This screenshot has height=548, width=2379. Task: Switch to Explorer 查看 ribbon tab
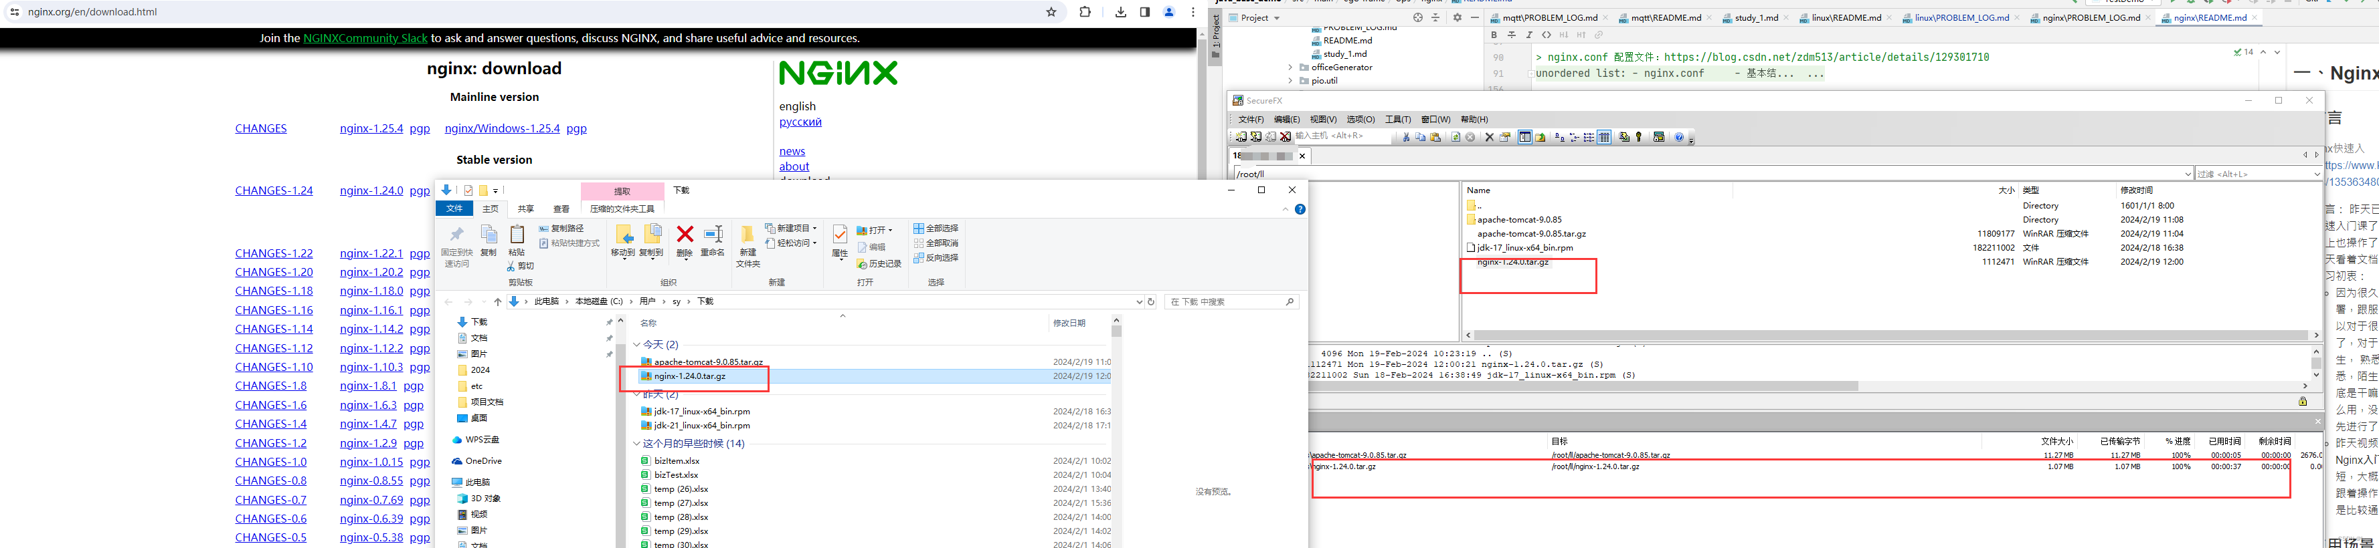[x=561, y=209]
